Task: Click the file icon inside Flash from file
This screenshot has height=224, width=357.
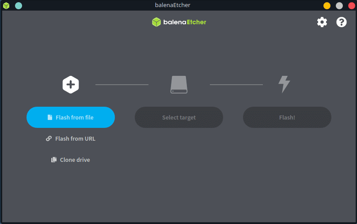Action: click(x=50, y=117)
